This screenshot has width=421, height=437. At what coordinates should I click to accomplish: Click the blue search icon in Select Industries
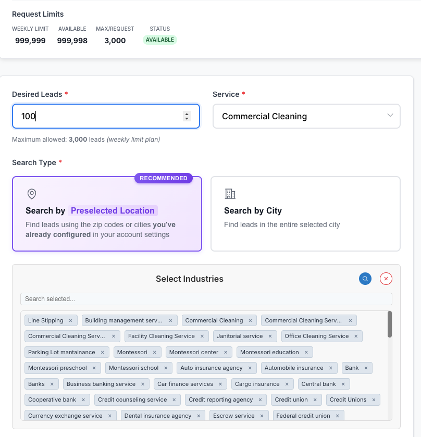pos(365,279)
